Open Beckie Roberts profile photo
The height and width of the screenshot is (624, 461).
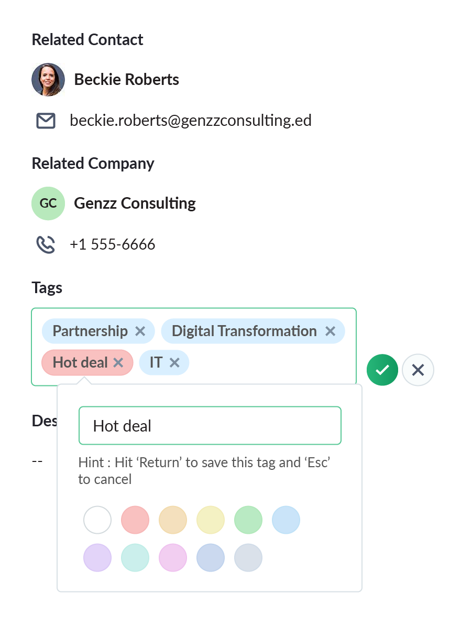(48, 80)
